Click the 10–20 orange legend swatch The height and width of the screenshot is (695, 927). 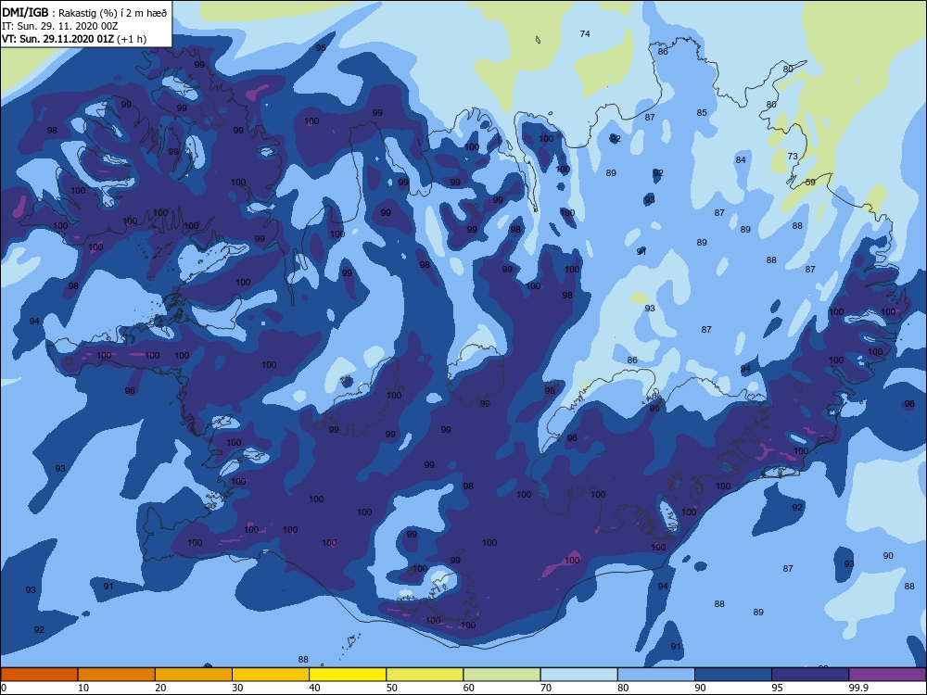click(117, 675)
